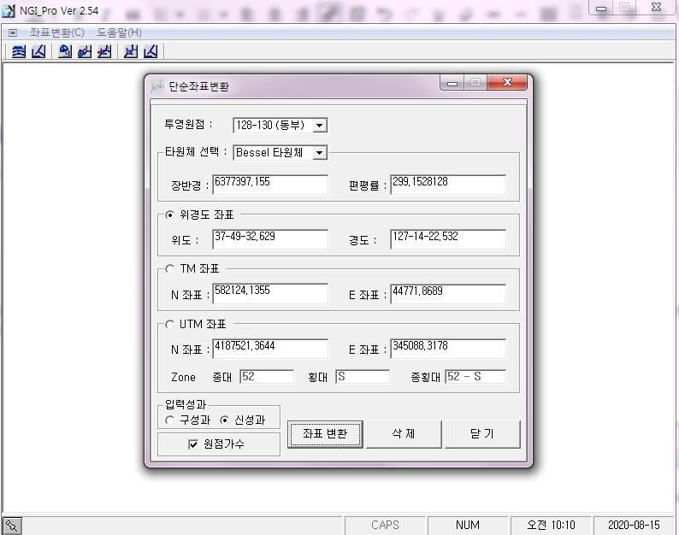
Task: Click the fifth toolbar icon with red horizontal mark
Action: click(x=104, y=51)
